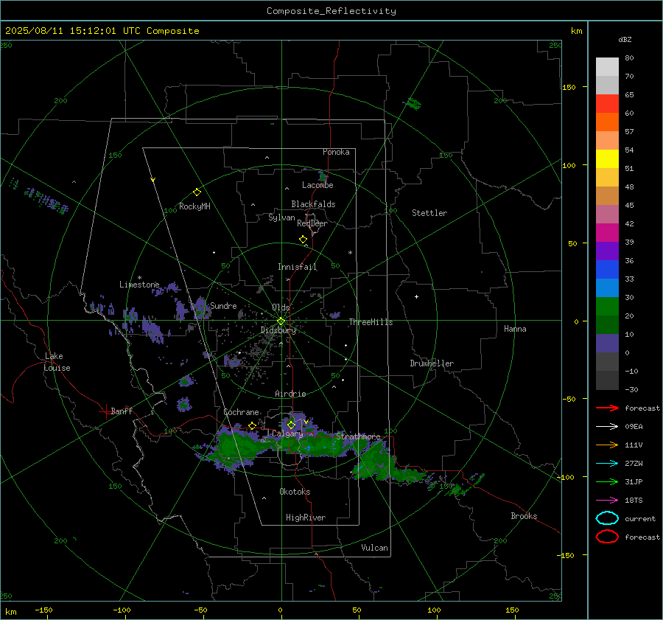Click the Banff label
The width and height of the screenshot is (663, 620).
coord(122,411)
